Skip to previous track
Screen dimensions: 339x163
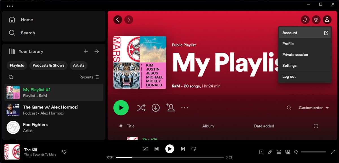pos(157,149)
